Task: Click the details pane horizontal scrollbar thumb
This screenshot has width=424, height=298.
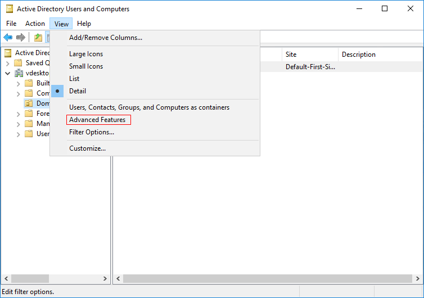Action: [x=268, y=278]
